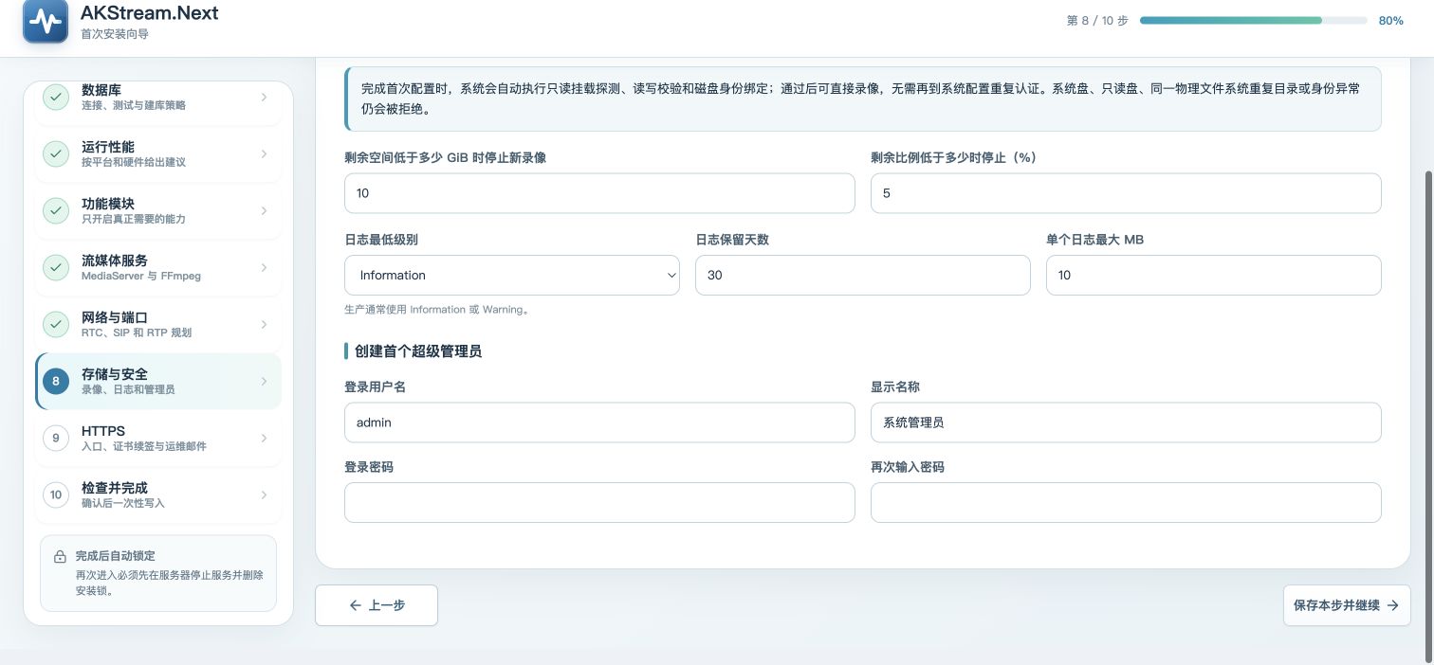The image size is (1434, 665).
Task: Select the 检查并完成 wizard step
Action: [158, 494]
